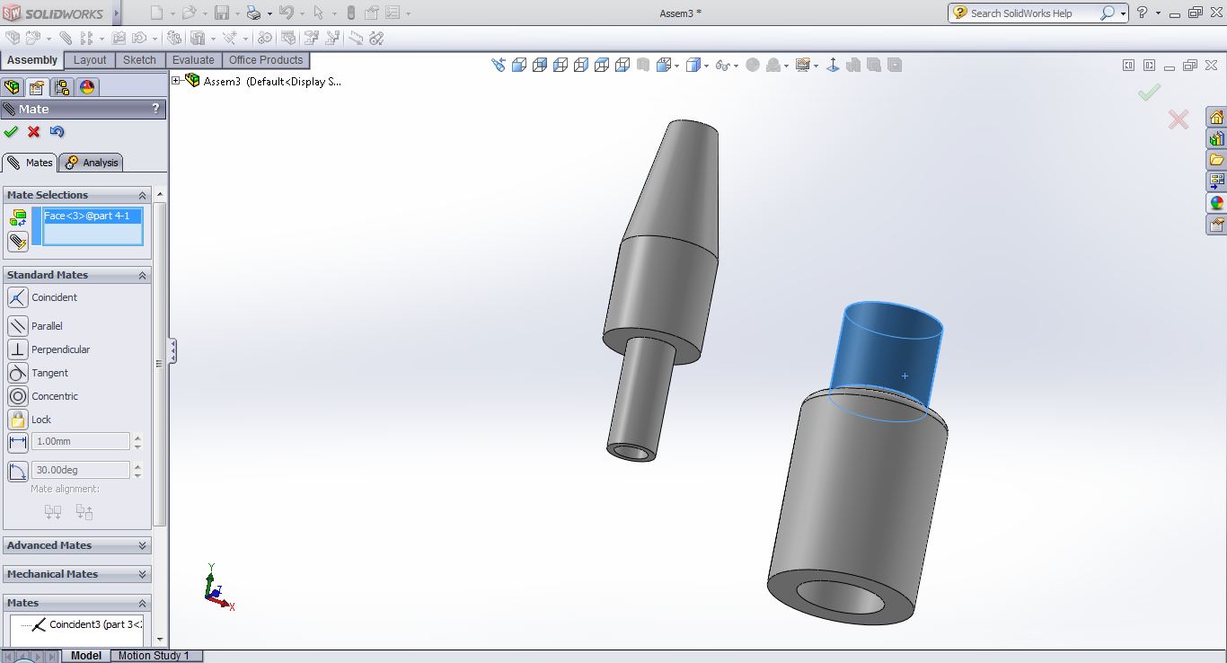The height and width of the screenshot is (663, 1227).
Task: Expand the Assem3 feature tree node
Action: click(176, 81)
